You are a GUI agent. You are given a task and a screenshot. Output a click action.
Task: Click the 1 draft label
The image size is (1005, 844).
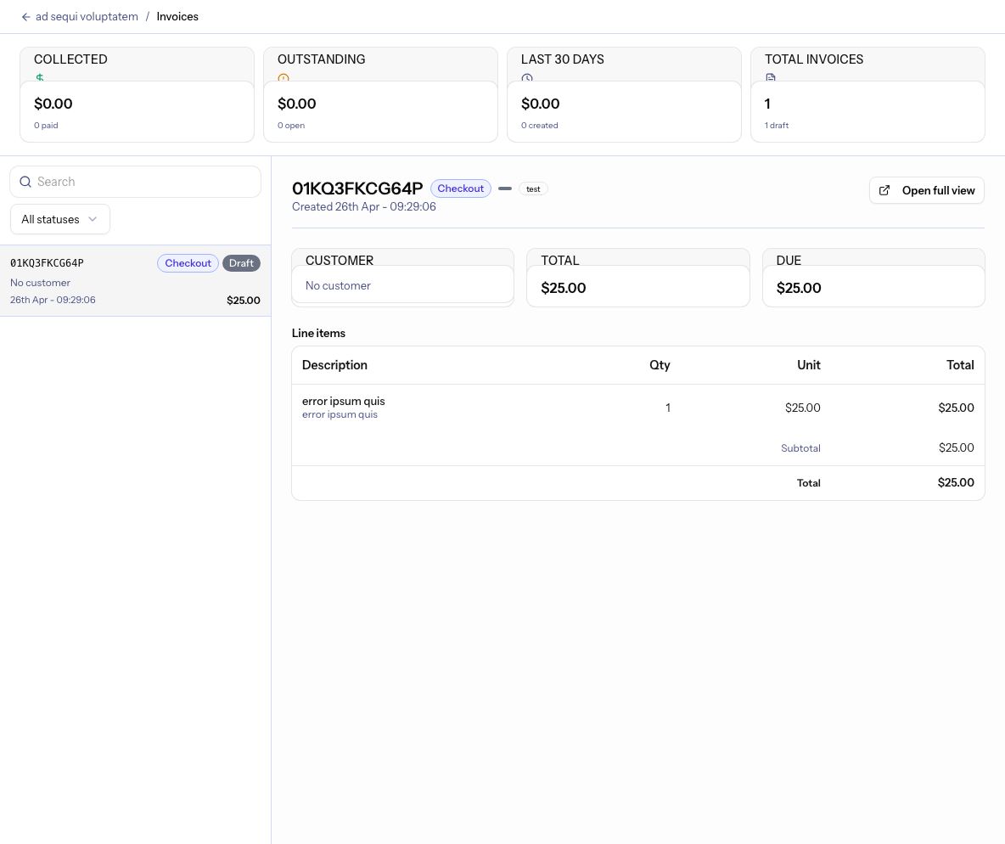pos(777,126)
